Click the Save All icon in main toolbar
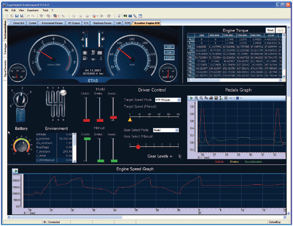The image size is (293, 226). pos(22,16)
